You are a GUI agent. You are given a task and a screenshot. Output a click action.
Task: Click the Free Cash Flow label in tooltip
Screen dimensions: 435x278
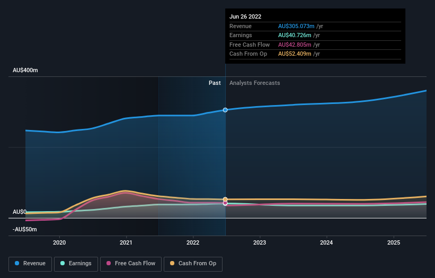coord(250,45)
